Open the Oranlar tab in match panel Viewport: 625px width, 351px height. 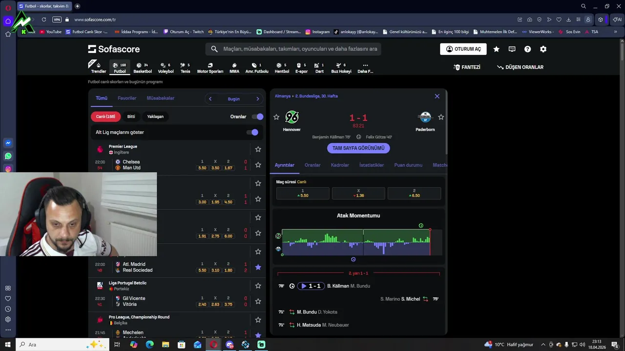click(312, 165)
